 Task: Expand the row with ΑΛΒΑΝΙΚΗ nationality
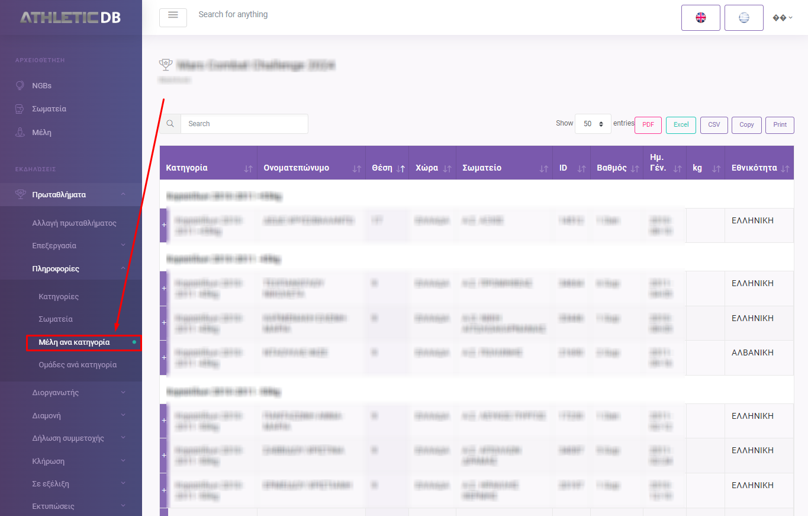[164, 357]
